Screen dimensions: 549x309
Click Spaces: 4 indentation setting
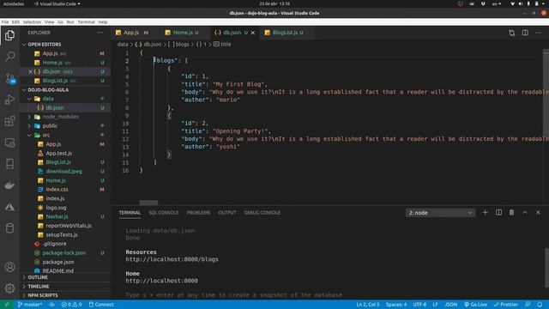tap(396, 305)
